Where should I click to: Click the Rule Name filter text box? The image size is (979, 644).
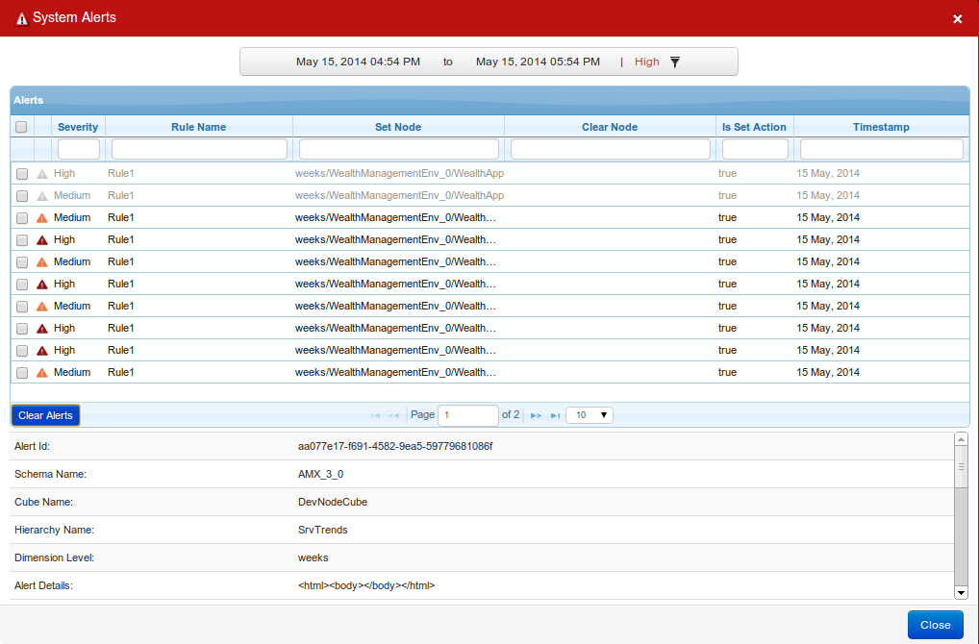click(199, 149)
